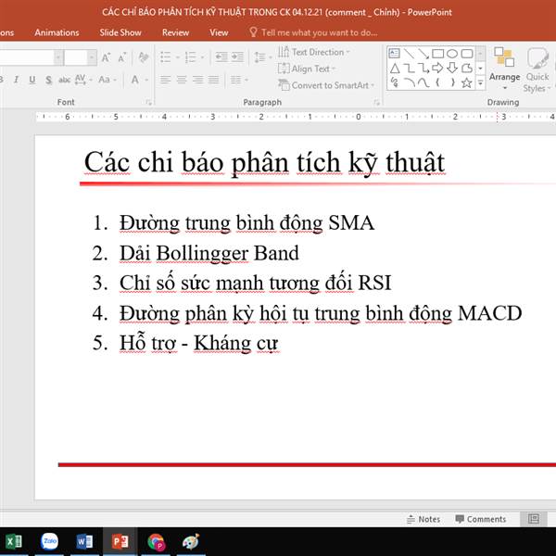Select the Elbow Arrow Connector shape

click(423, 68)
